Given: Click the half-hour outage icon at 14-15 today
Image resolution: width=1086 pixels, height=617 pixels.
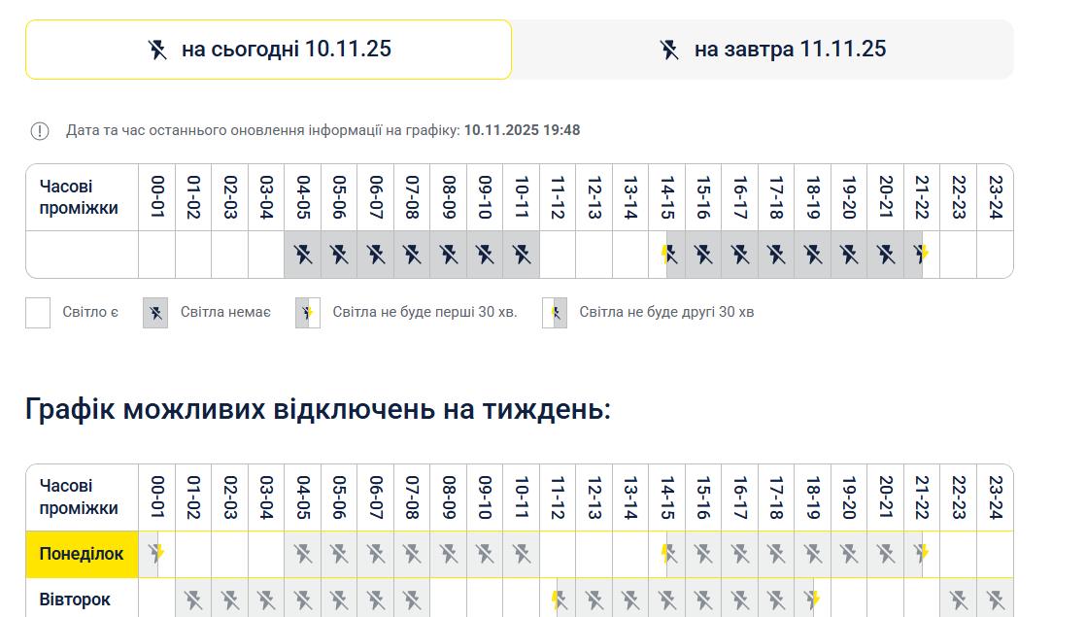Looking at the screenshot, I should coord(668,255).
